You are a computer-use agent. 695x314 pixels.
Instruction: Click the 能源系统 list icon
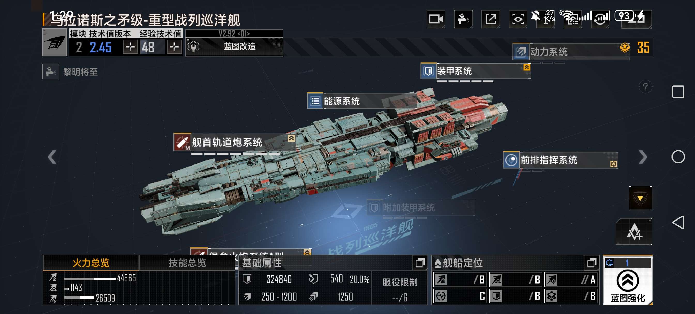coord(315,101)
